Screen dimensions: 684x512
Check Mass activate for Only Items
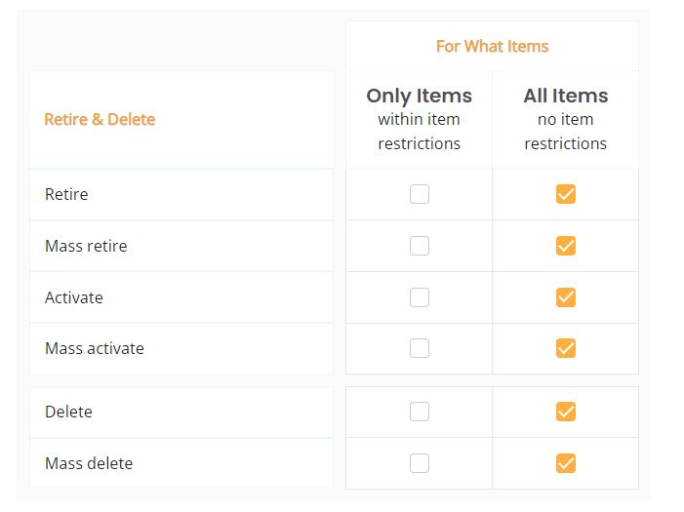[x=419, y=348]
